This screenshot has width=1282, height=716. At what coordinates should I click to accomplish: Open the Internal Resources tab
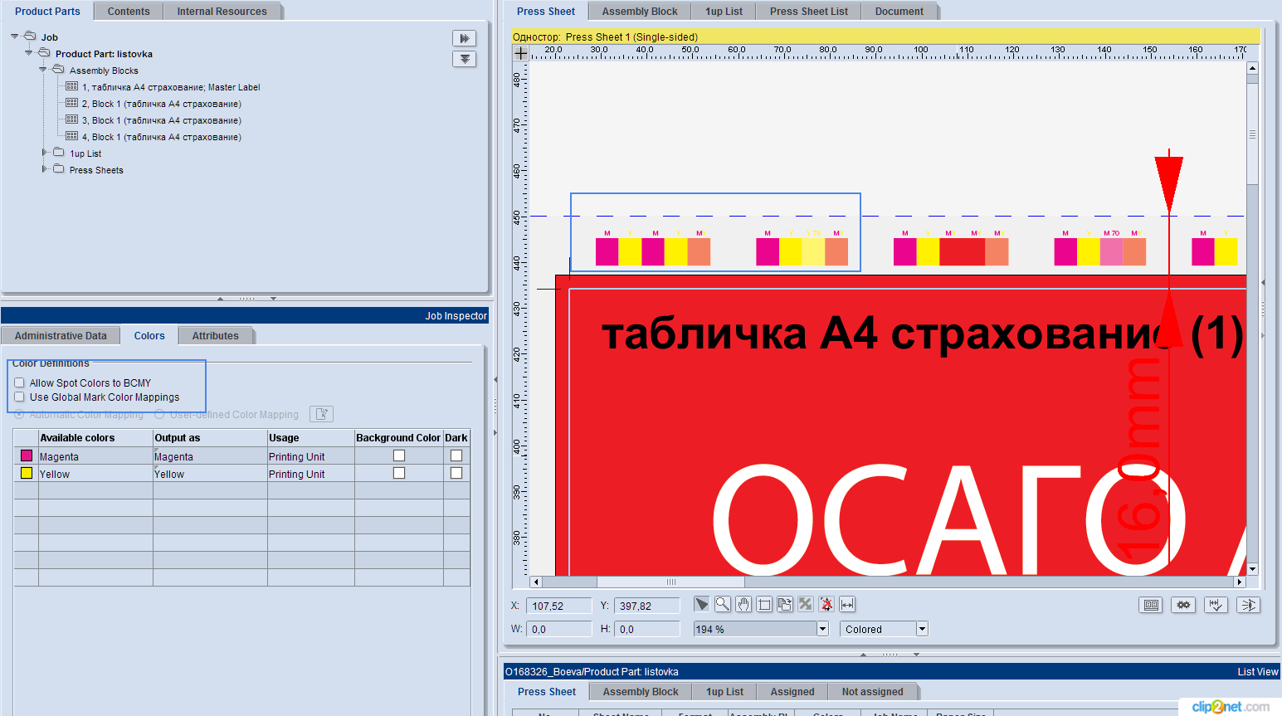click(x=222, y=12)
